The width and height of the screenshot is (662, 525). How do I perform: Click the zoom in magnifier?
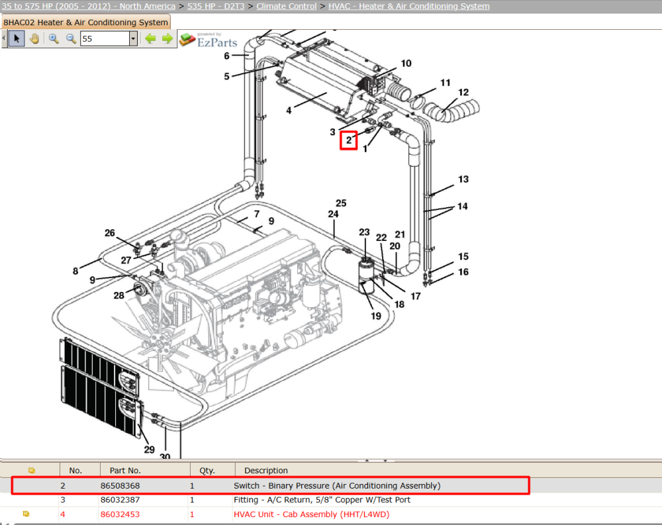tap(54, 39)
